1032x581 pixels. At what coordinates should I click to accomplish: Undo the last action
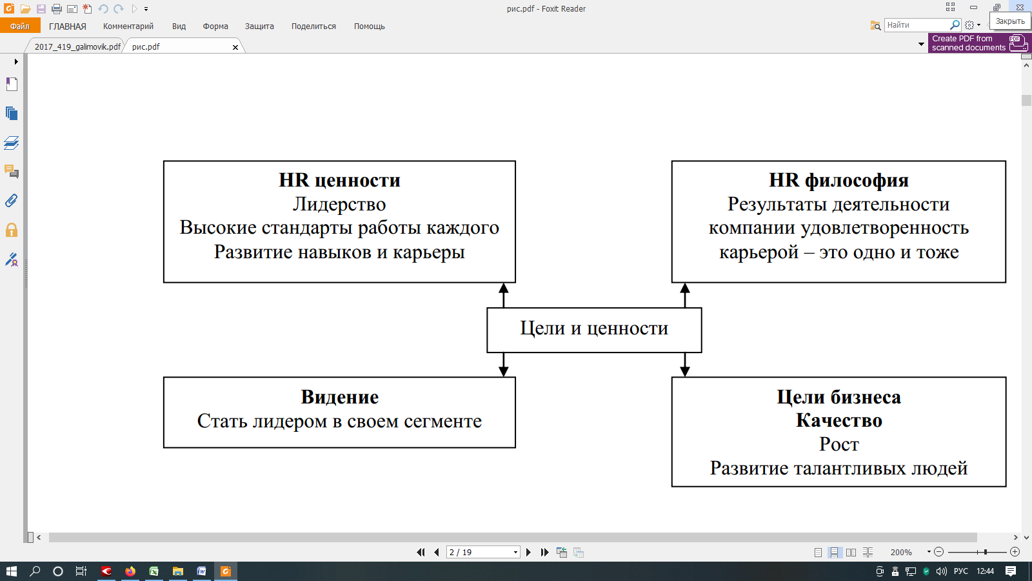103,9
